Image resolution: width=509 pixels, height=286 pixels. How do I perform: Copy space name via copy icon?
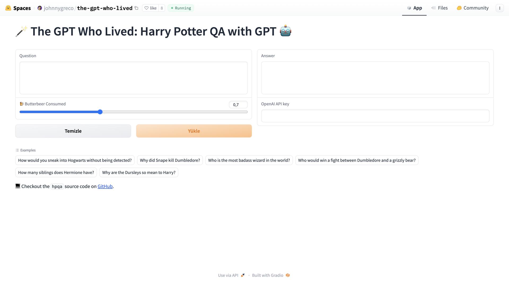click(x=136, y=8)
